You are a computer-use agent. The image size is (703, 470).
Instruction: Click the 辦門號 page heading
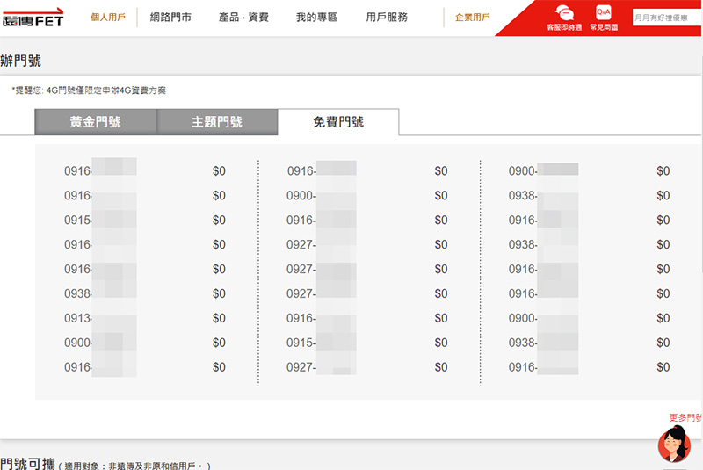(20, 61)
